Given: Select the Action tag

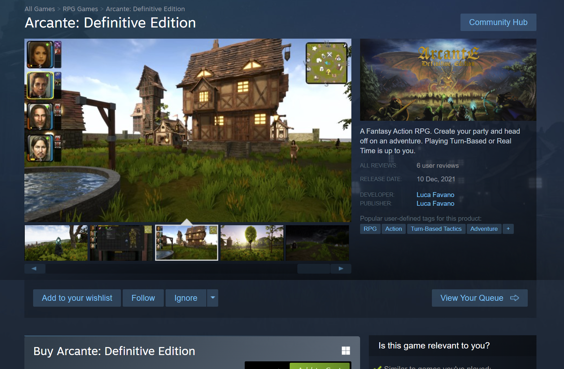Looking at the screenshot, I should pos(394,229).
